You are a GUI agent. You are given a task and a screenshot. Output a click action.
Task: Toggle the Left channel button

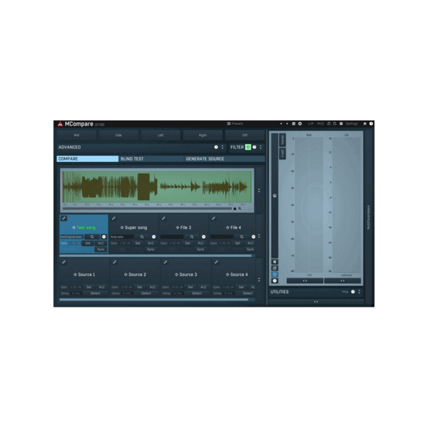pos(160,135)
